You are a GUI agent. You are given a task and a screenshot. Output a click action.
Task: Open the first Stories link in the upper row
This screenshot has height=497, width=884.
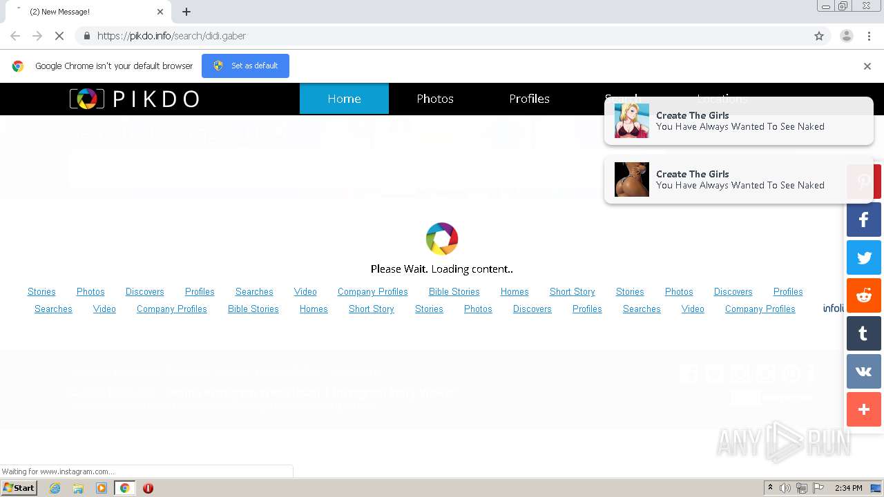click(x=41, y=292)
